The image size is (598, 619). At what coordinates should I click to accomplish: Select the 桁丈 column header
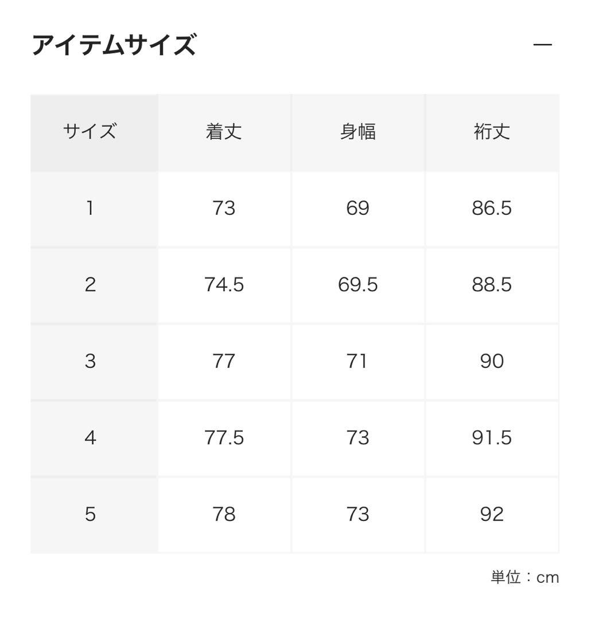(492, 132)
